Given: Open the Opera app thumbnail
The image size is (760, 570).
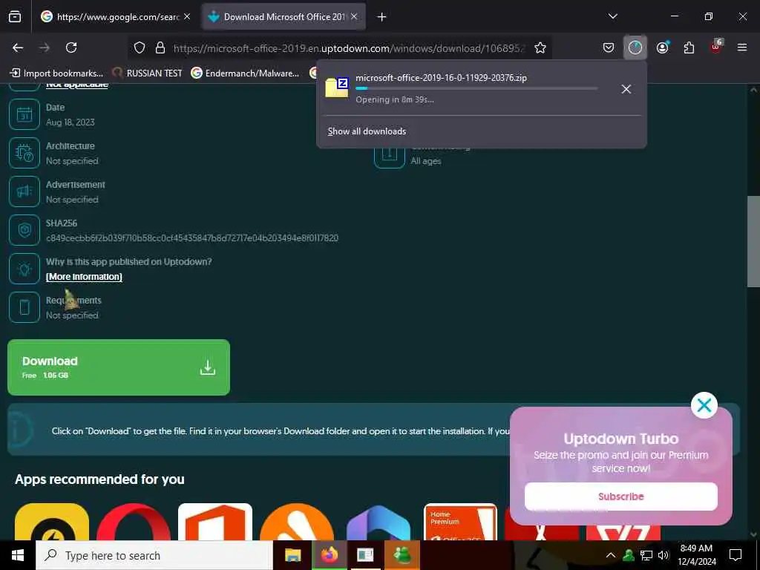Looking at the screenshot, I should (134, 522).
